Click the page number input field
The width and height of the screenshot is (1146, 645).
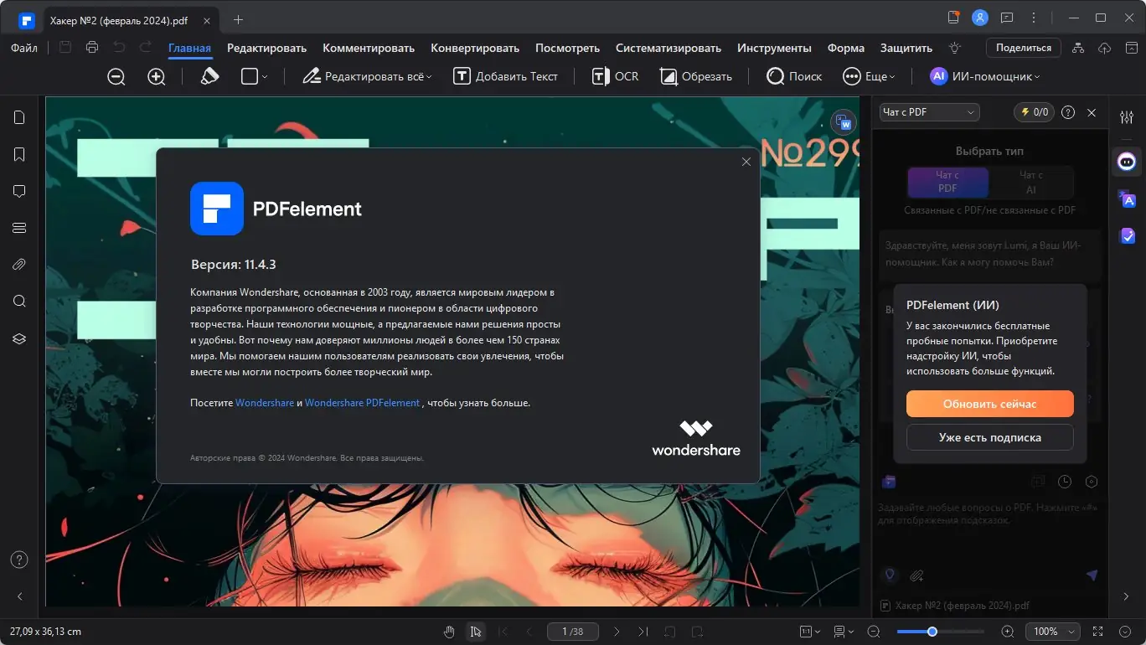[571, 632]
